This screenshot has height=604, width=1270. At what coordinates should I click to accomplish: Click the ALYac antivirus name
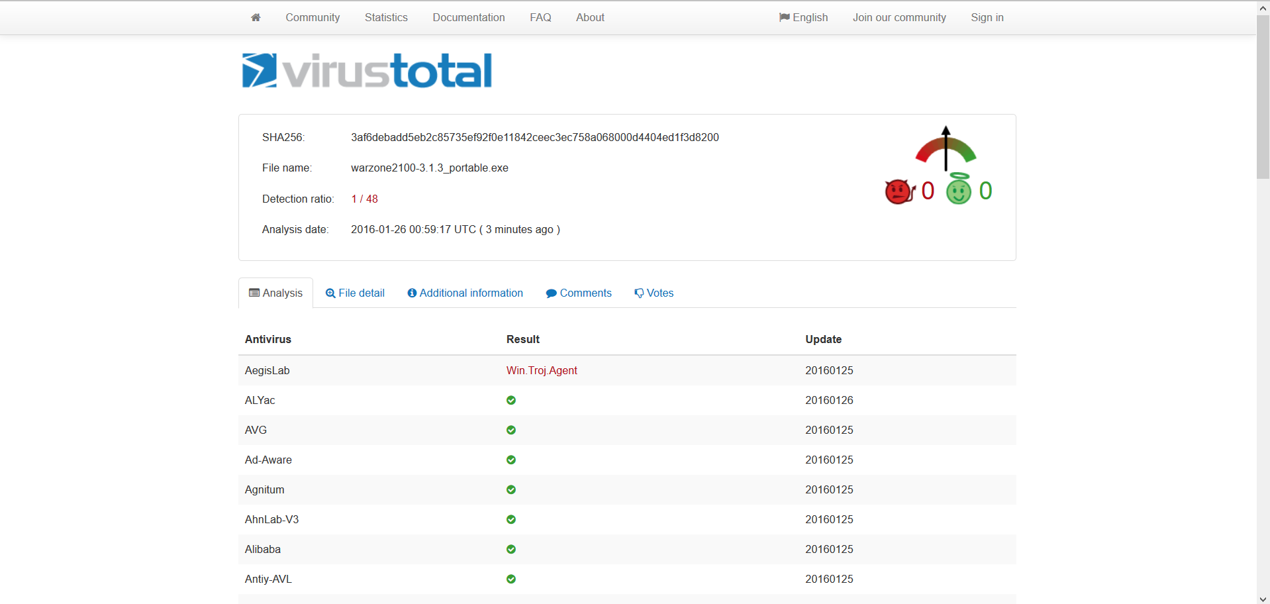(x=260, y=400)
